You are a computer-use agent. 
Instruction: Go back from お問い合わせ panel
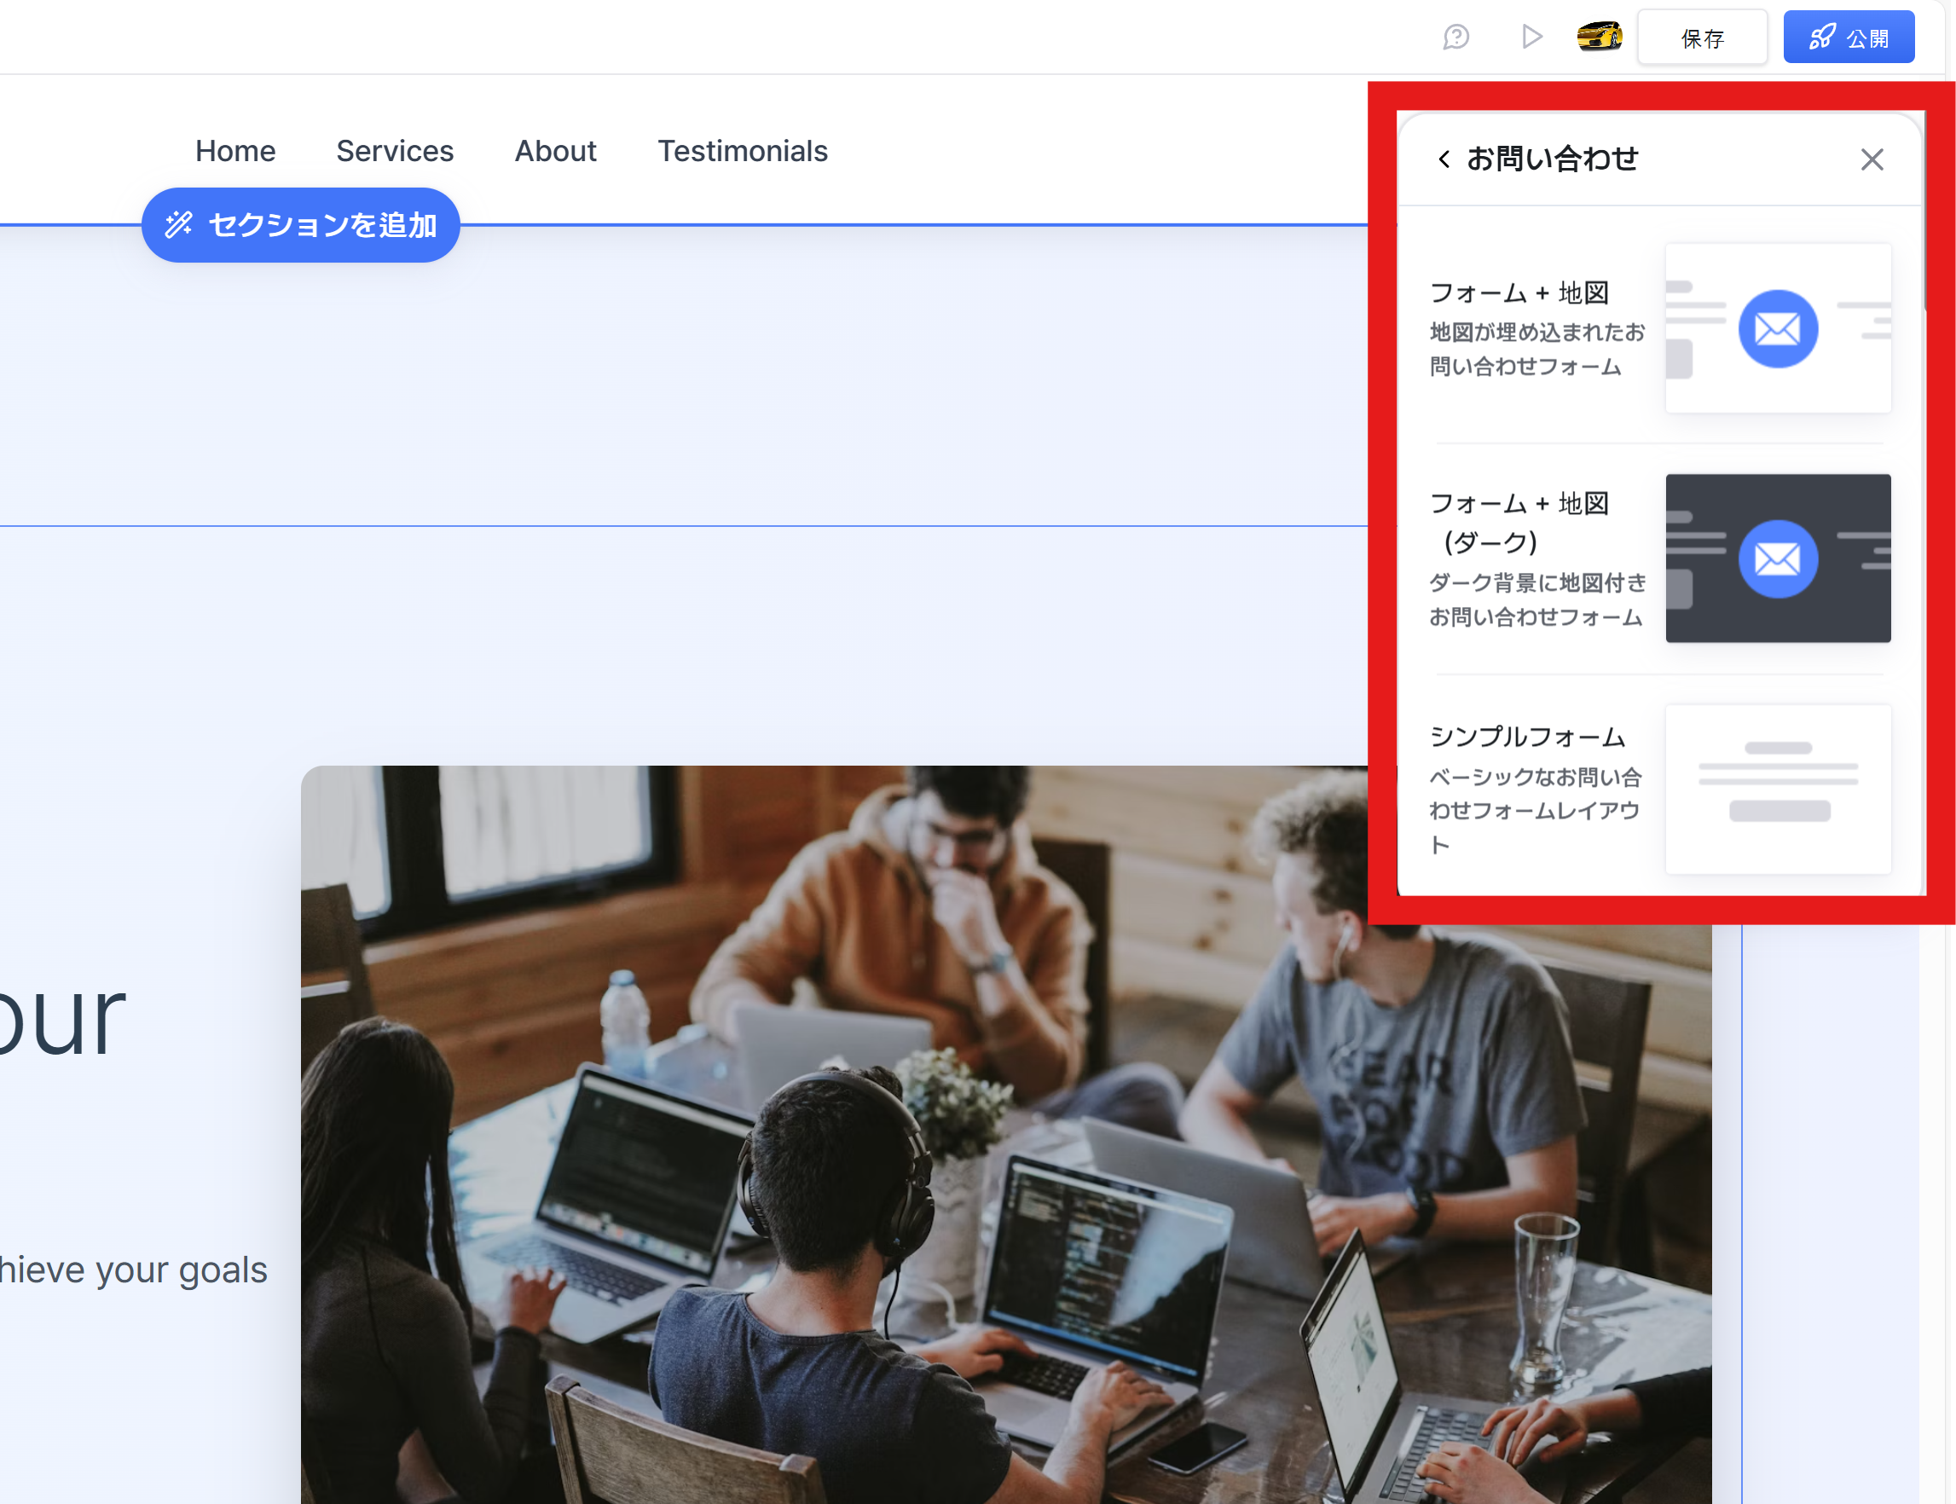(x=1444, y=159)
